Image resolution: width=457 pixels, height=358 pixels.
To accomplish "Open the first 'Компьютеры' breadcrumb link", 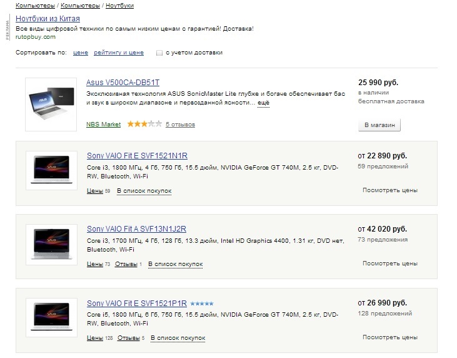I will (x=35, y=6).
